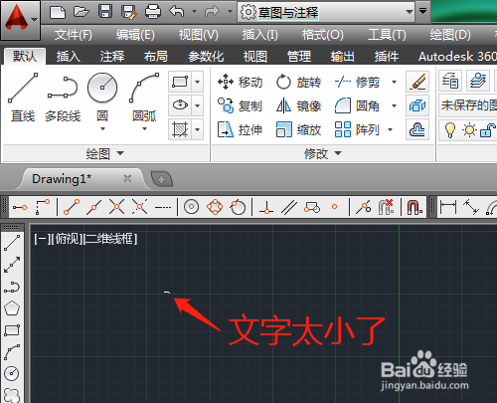Save the drawing with the floppy icon
The image size is (497, 403).
[x=105, y=12]
